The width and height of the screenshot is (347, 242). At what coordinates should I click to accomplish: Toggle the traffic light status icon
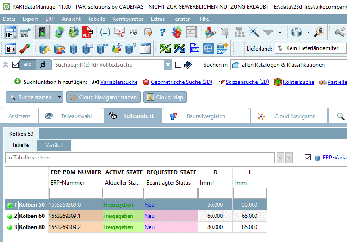(x=42, y=32)
